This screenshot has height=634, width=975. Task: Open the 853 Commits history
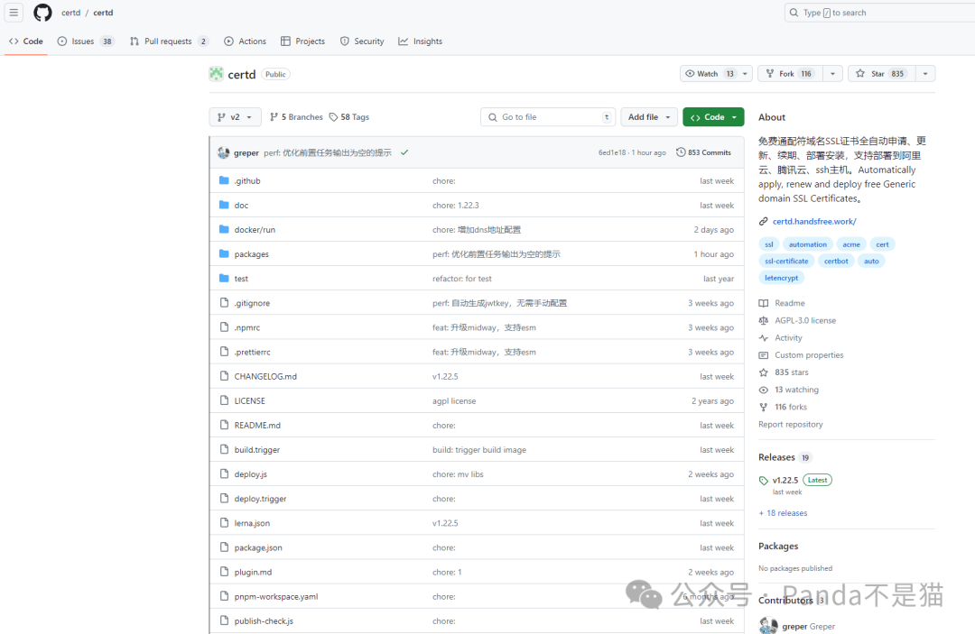point(704,152)
